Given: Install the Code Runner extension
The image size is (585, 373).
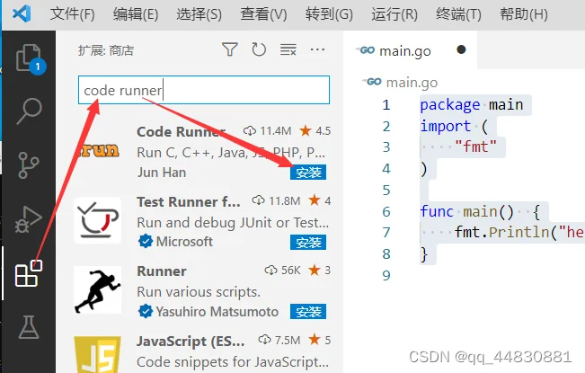Looking at the screenshot, I should coord(308,173).
